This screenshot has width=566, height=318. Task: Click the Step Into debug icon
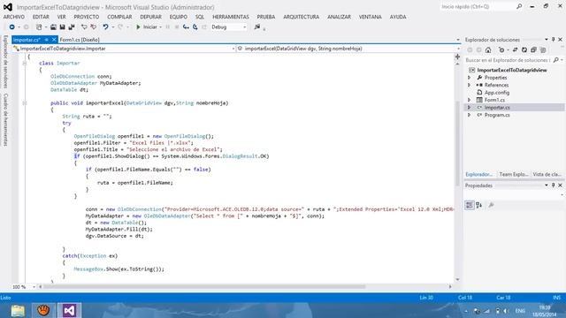[186, 27]
